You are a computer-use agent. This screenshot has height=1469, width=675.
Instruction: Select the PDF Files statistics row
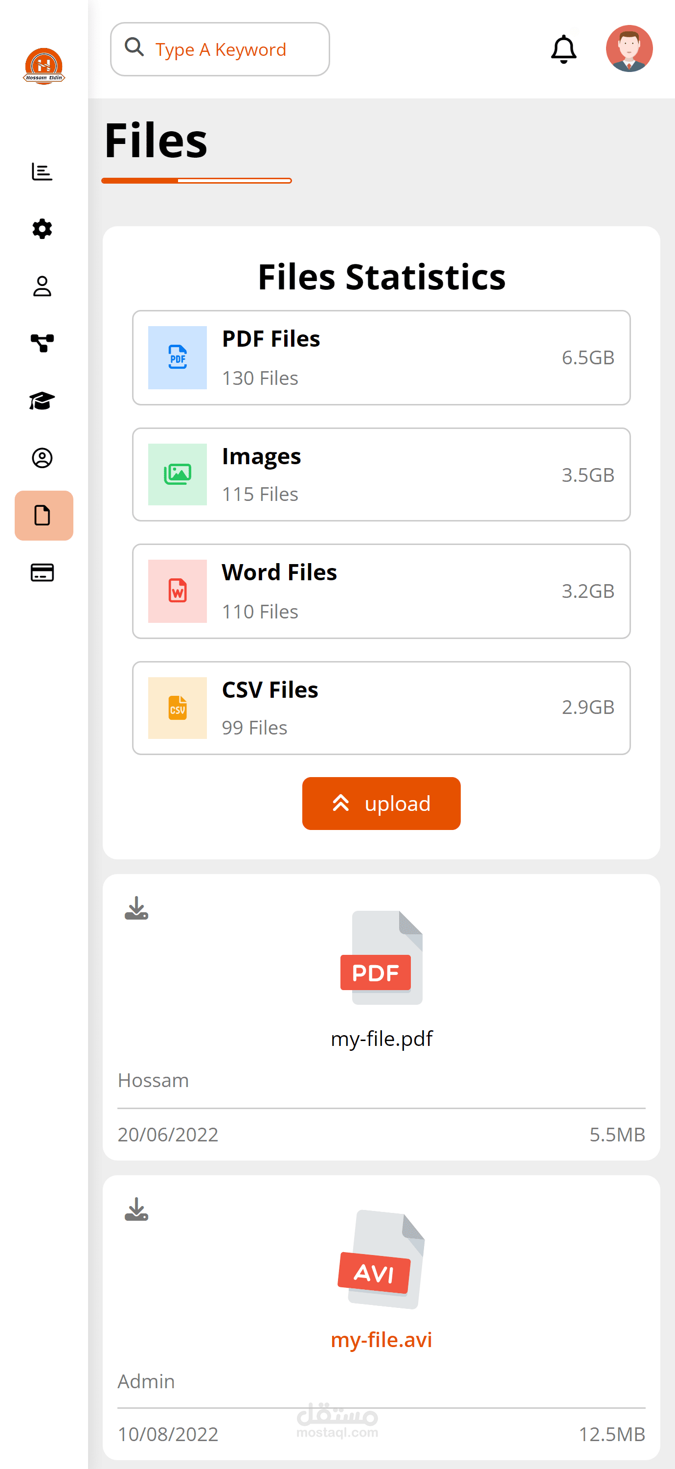click(x=381, y=357)
